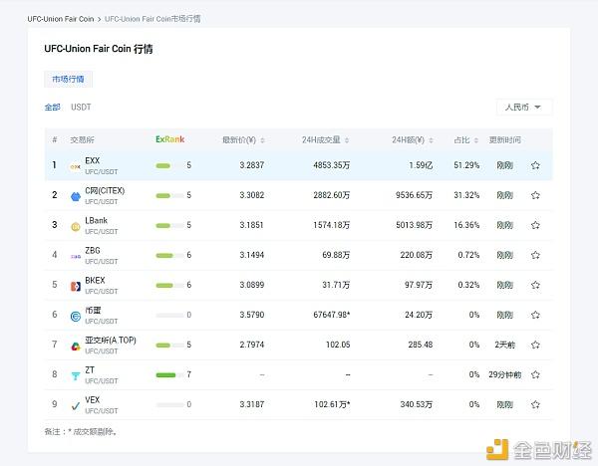Click the EXX ExRank rating bar

[170, 165]
